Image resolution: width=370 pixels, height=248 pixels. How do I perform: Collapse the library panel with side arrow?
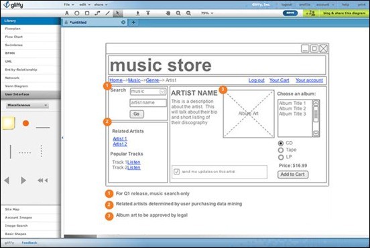62,138
